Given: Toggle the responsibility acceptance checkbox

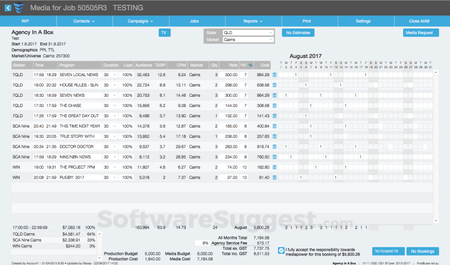Looking at the screenshot, I should 281,251.
